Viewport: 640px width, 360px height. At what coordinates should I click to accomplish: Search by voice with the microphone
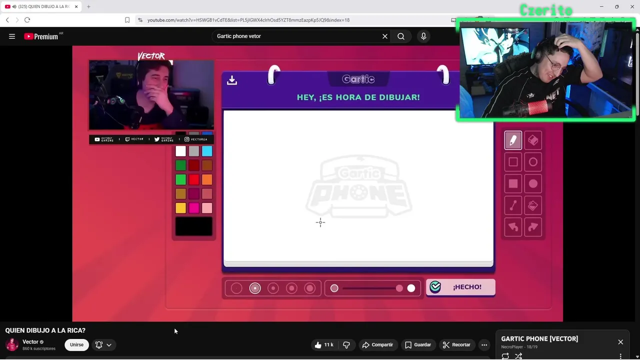(423, 36)
